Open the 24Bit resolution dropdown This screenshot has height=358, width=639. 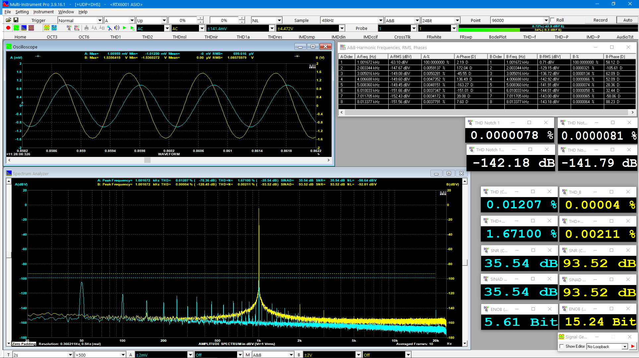pyautogui.click(x=457, y=20)
